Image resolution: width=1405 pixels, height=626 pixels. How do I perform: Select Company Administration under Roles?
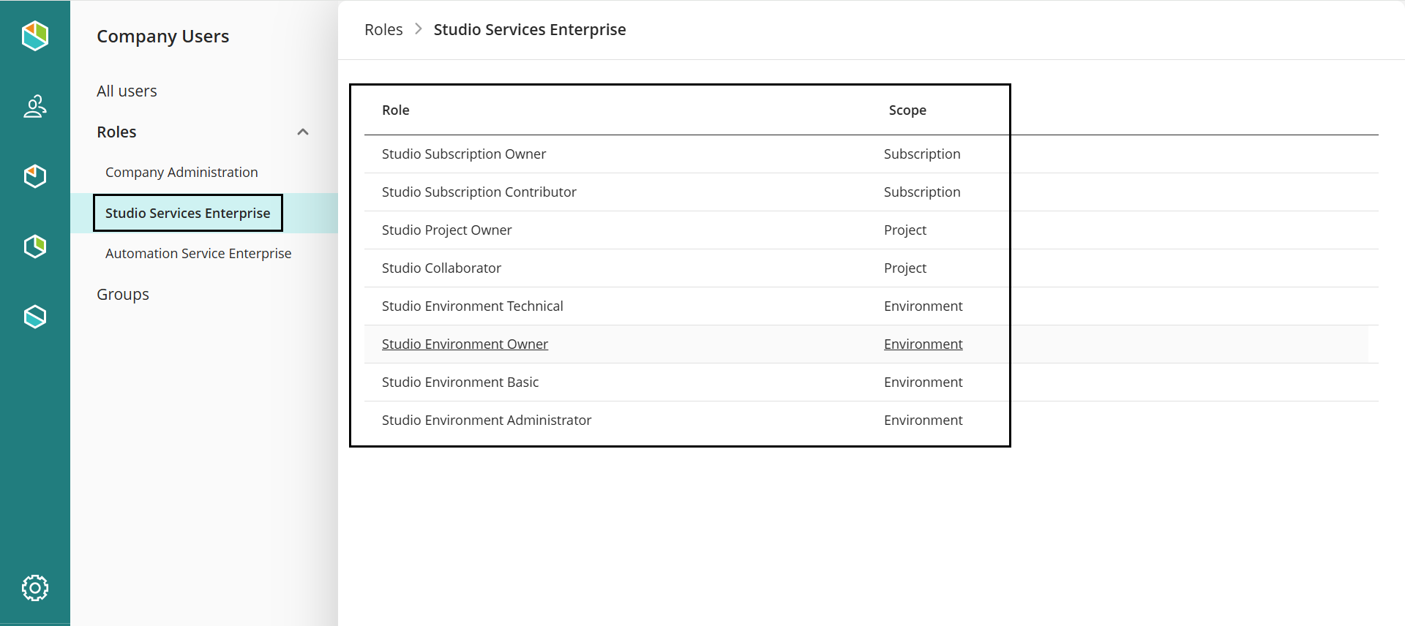click(181, 173)
